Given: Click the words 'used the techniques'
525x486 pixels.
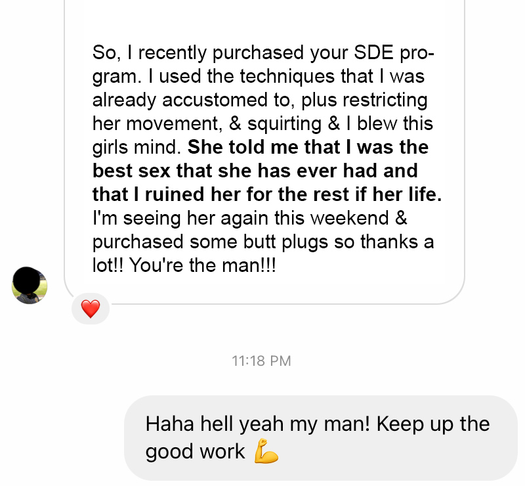Looking at the screenshot, I should pos(247,76).
